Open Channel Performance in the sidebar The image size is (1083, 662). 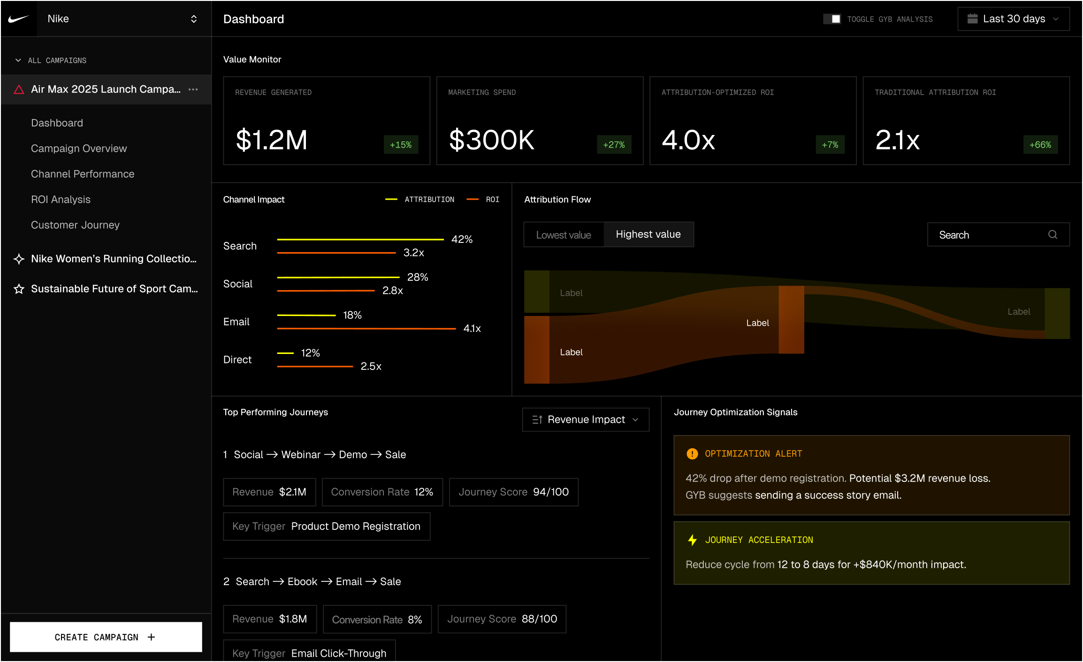(x=83, y=174)
